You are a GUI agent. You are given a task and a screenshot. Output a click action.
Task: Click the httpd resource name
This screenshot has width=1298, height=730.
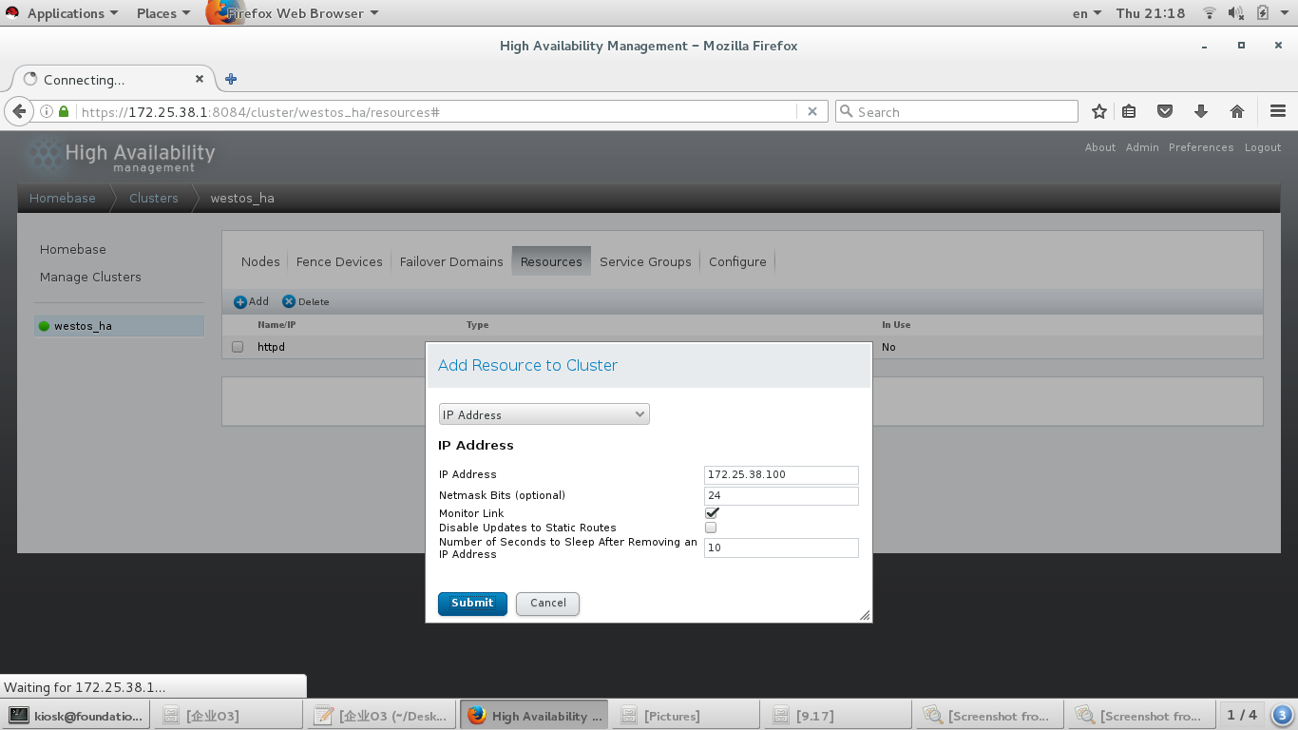pyautogui.click(x=271, y=347)
